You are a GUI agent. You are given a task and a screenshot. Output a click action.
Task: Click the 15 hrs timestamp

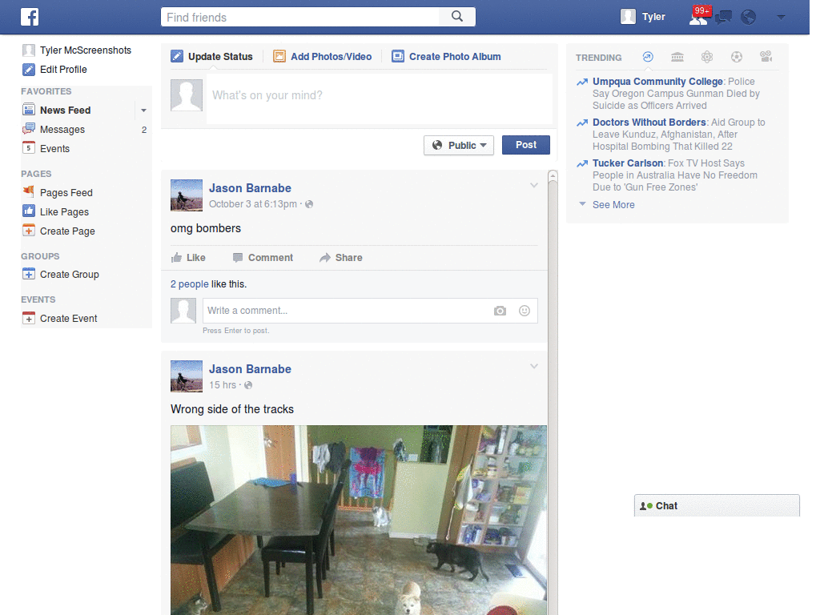pos(223,385)
